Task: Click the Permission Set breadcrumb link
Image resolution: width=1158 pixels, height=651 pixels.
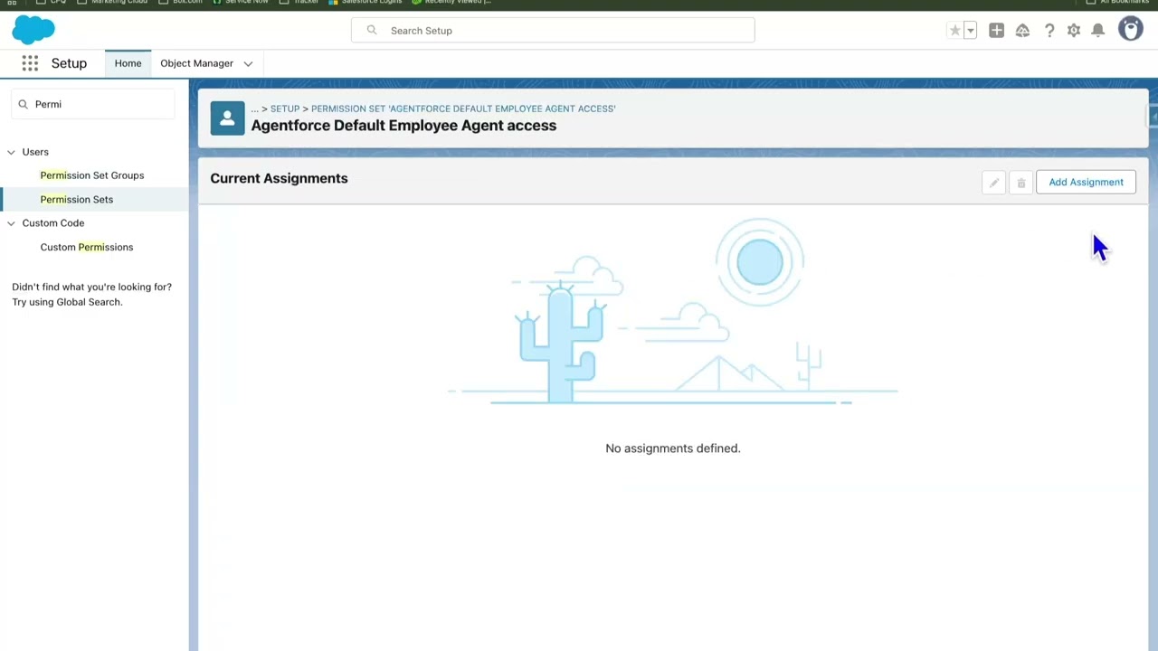Action: click(463, 108)
